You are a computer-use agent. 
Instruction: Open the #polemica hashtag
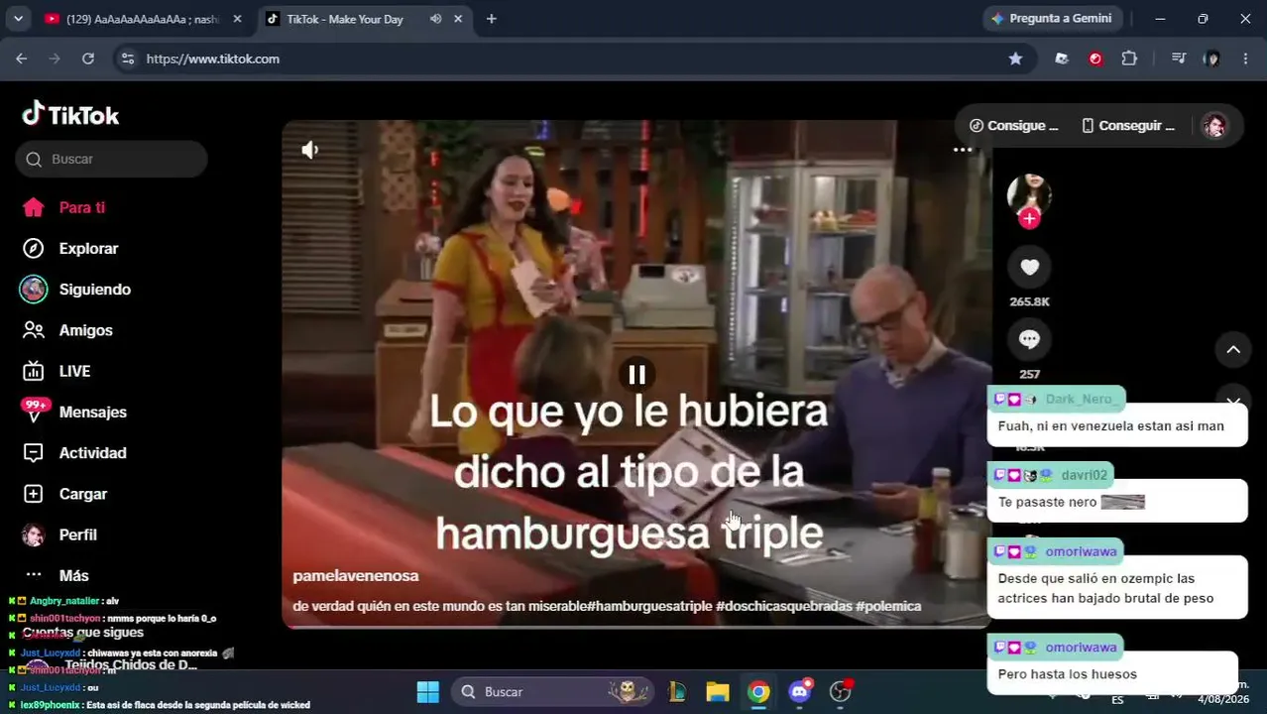pos(888,606)
